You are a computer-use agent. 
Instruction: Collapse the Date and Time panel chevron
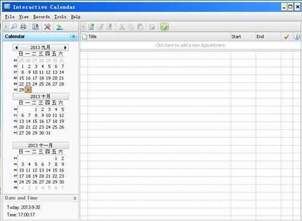[75, 198]
